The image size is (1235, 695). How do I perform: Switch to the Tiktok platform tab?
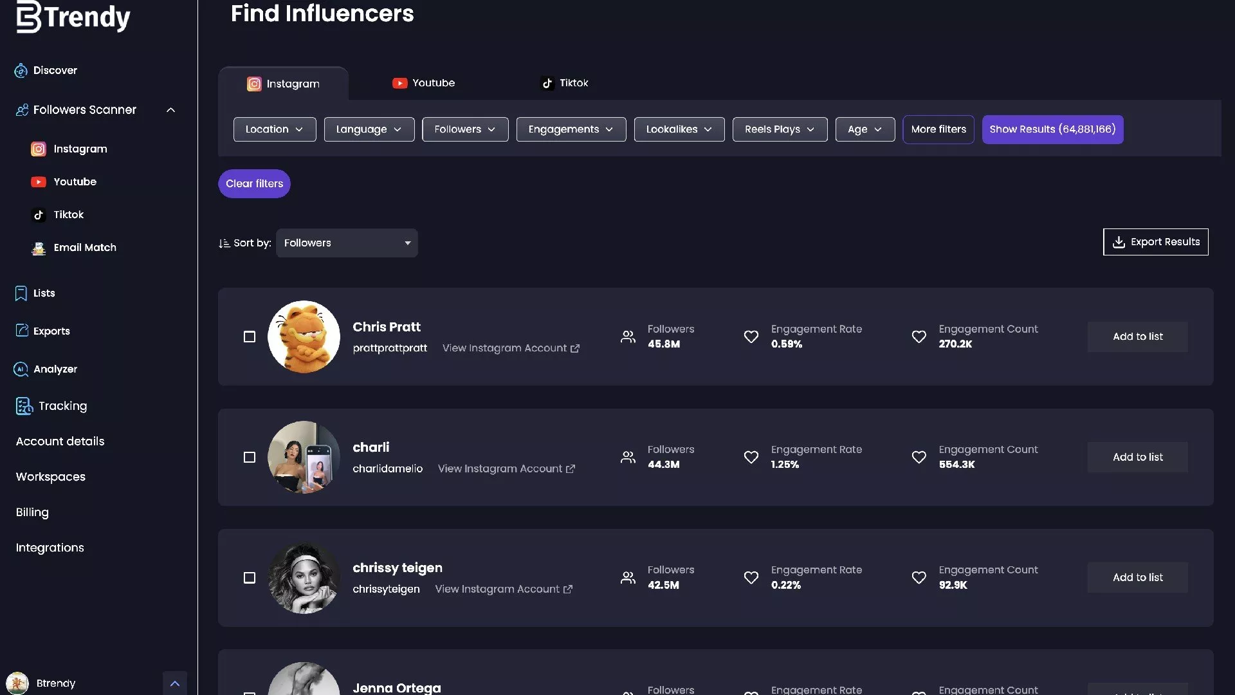tap(564, 83)
